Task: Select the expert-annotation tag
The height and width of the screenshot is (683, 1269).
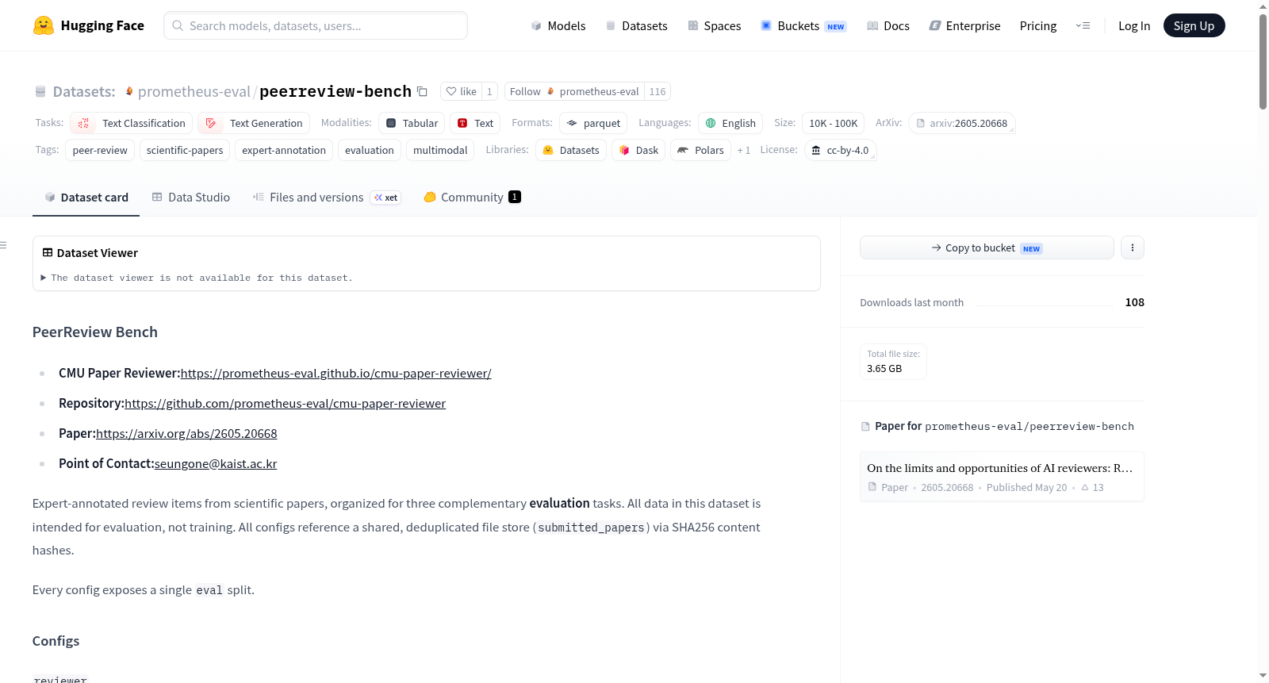Action: [x=284, y=150]
